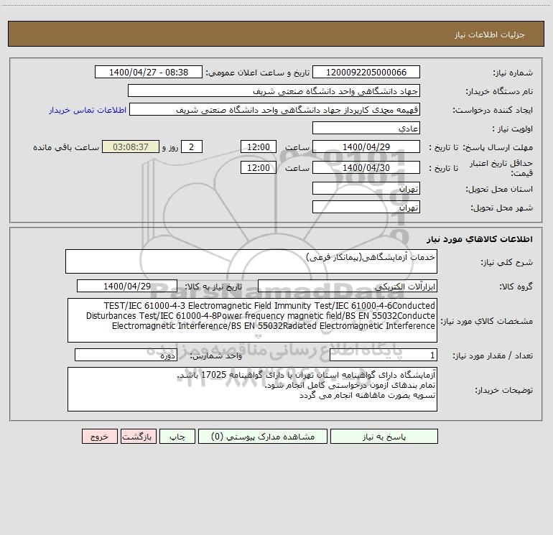This screenshot has width=553, height=535.
Task: Click buyer organization name field
Action: point(274,91)
